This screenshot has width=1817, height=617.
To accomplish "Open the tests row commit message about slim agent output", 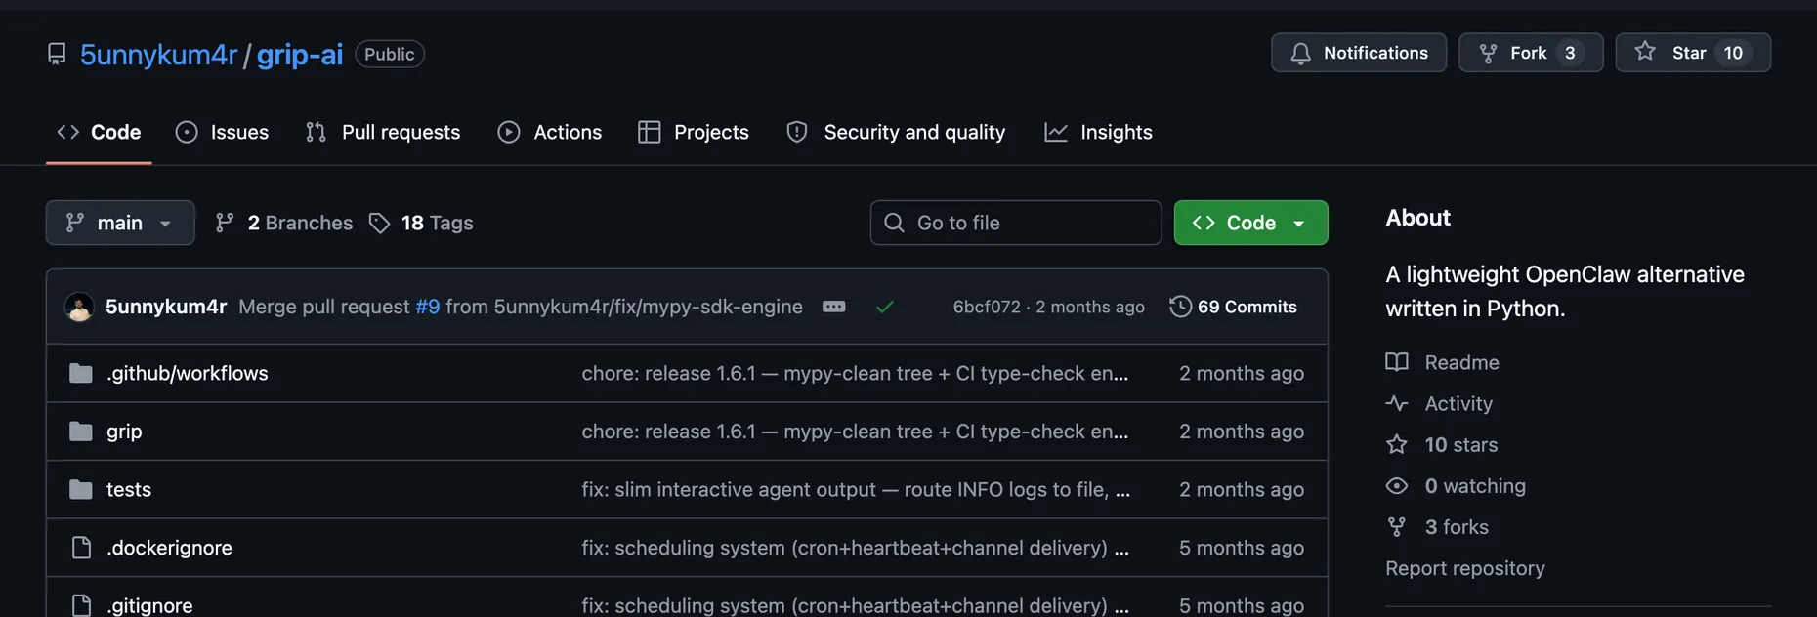I will point(856,489).
